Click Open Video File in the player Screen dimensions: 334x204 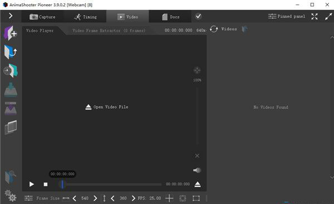coord(107,107)
